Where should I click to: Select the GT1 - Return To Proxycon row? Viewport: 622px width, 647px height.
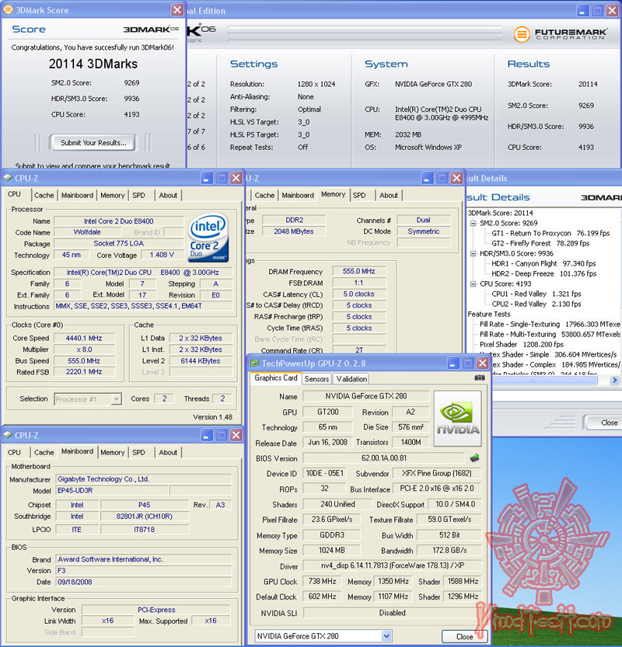(x=550, y=233)
